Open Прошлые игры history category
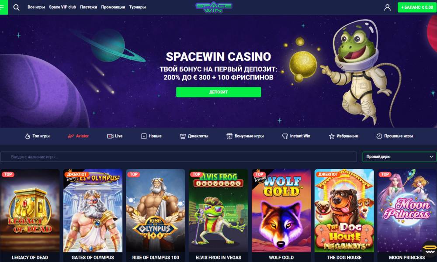 [x=394, y=136]
